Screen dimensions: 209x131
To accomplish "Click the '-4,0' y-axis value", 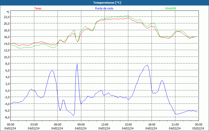I will tap(7, 104).
